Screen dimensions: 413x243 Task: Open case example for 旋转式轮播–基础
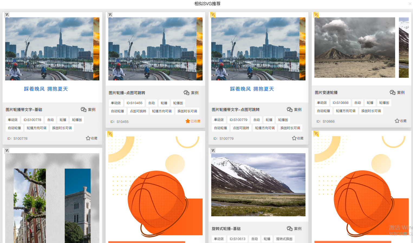pyautogui.click(x=294, y=229)
